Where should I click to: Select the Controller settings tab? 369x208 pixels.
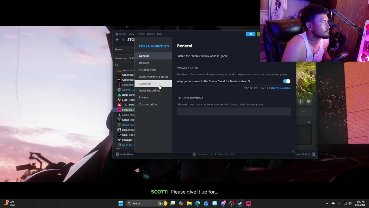pyautogui.click(x=153, y=83)
